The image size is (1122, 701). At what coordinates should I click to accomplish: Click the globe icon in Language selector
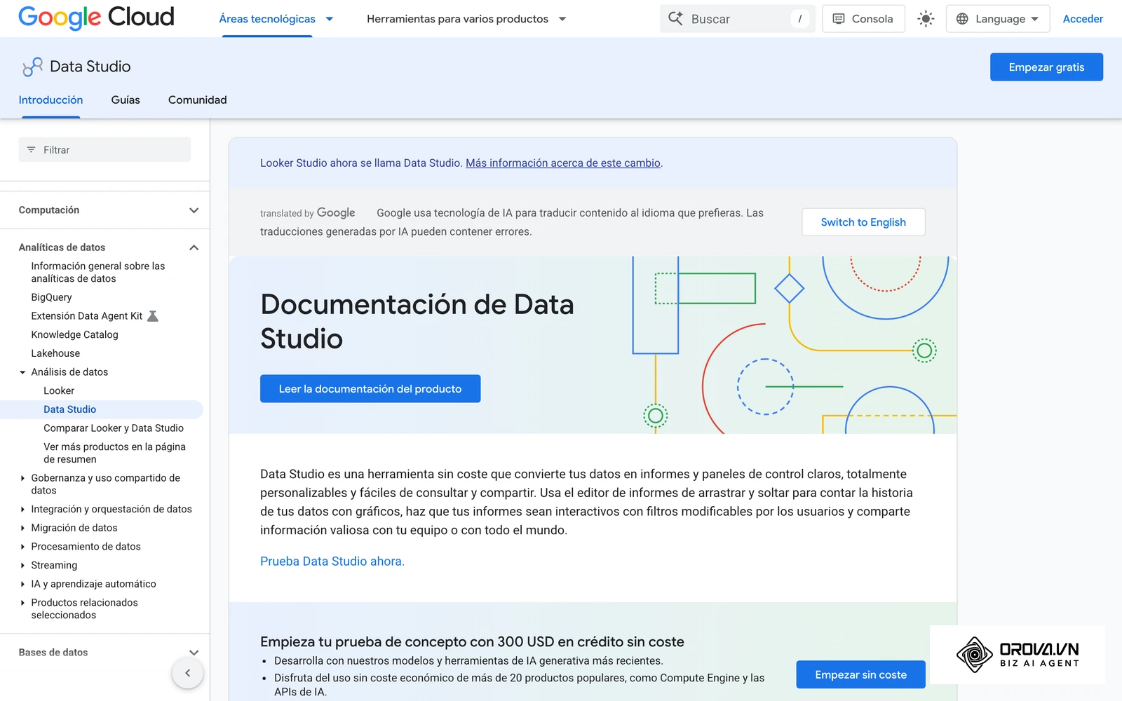(962, 19)
